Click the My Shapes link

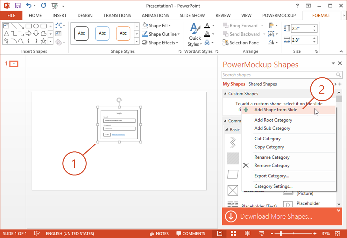coord(234,84)
